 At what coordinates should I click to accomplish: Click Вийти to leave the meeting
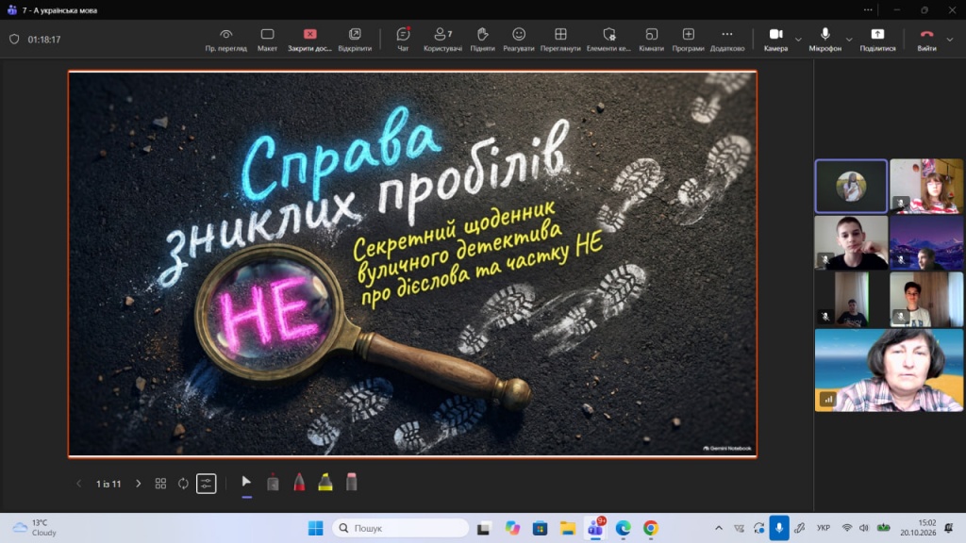pyautogui.click(x=926, y=40)
